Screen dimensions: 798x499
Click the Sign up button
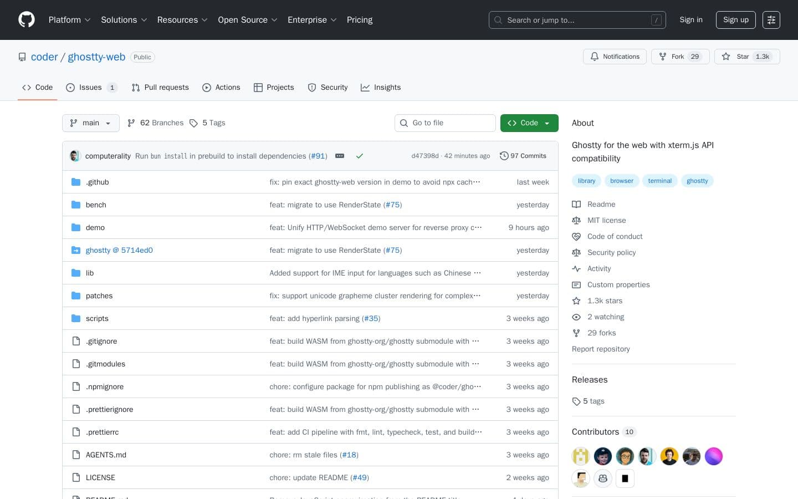(x=735, y=20)
